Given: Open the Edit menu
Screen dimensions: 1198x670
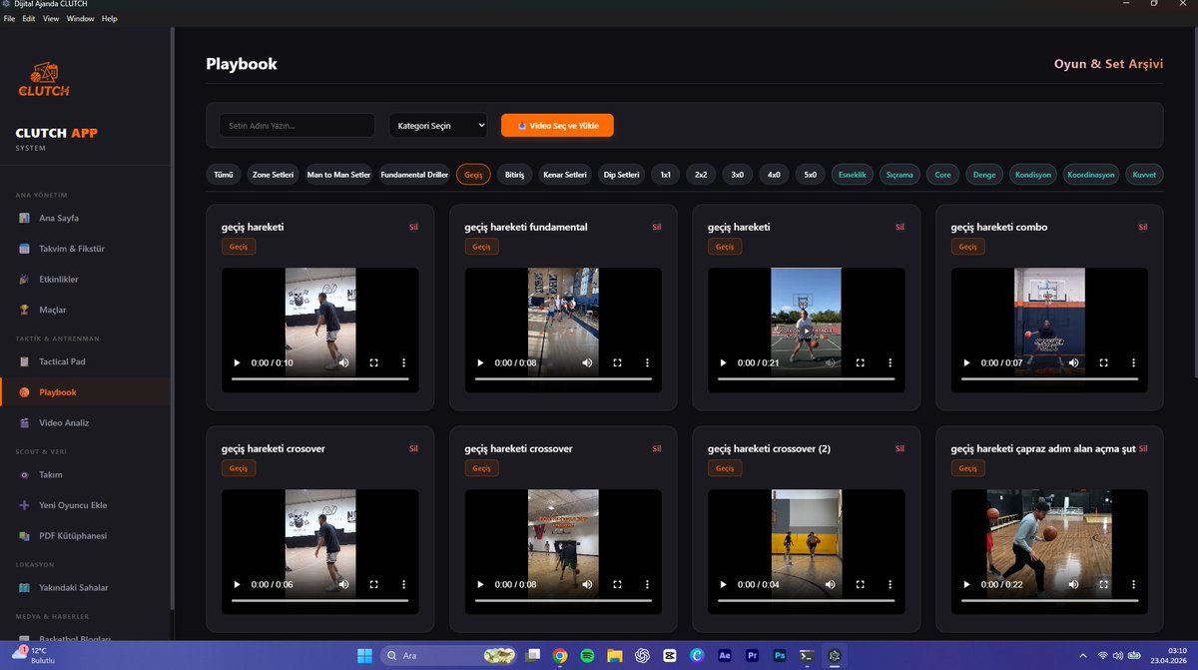Looking at the screenshot, I should coord(29,18).
